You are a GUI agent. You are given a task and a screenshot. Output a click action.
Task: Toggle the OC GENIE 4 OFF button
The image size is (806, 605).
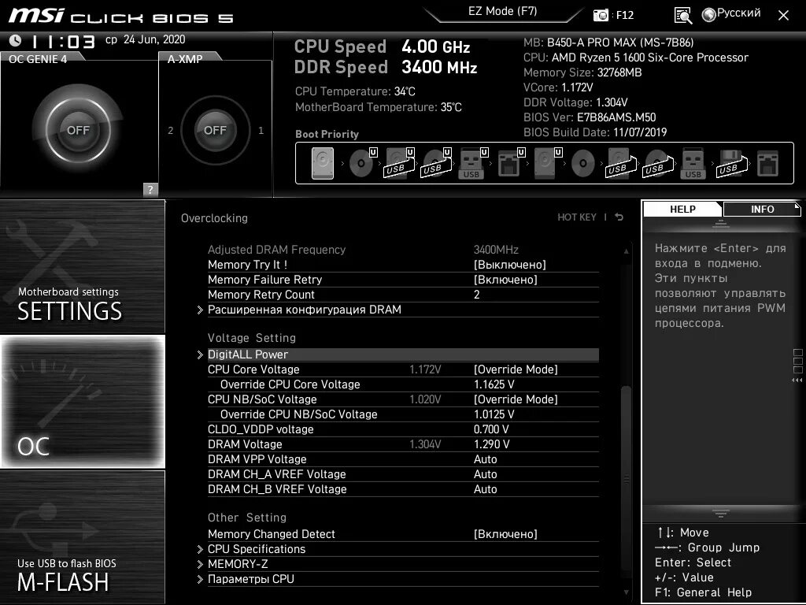78,130
